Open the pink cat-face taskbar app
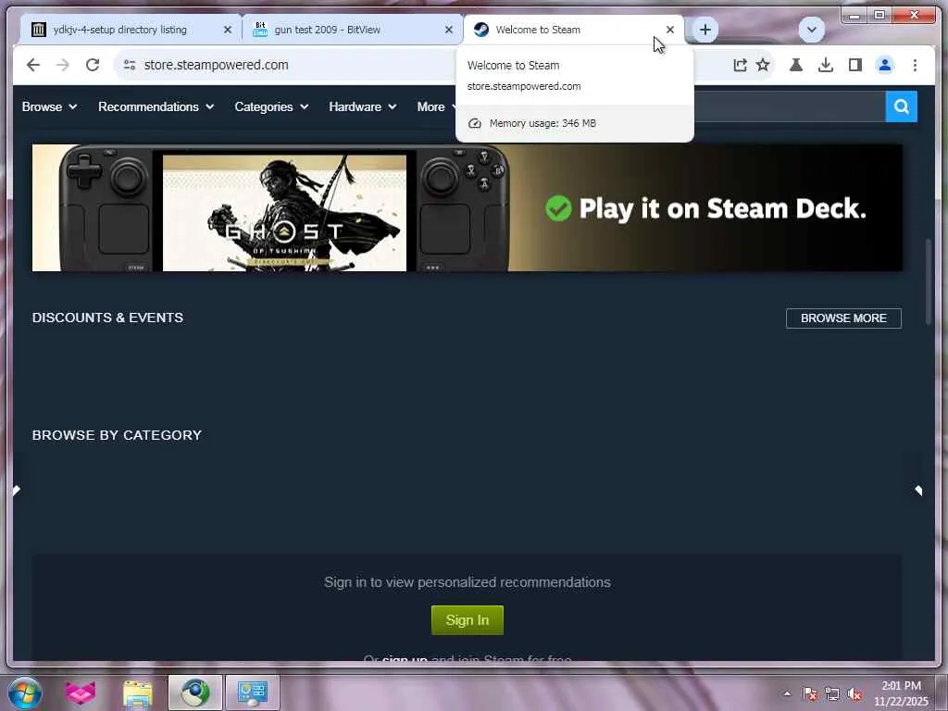948x711 pixels. pos(81,692)
